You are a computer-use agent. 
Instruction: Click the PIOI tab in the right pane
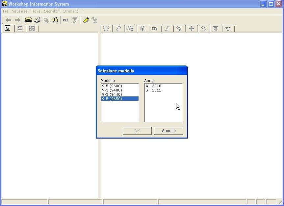[155, 28]
